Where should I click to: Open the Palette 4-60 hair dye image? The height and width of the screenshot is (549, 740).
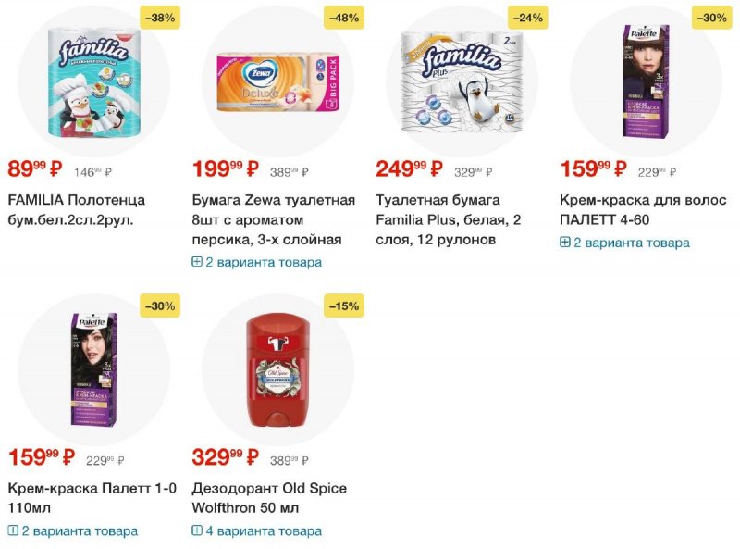tap(647, 81)
